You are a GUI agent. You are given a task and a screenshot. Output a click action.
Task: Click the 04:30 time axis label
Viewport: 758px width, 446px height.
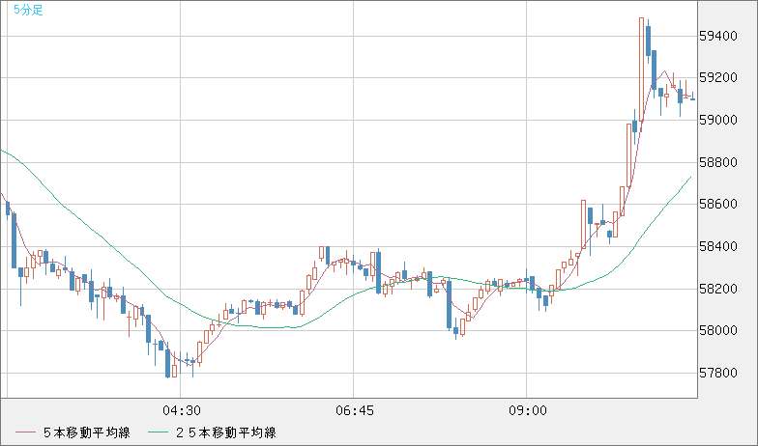pos(182,411)
